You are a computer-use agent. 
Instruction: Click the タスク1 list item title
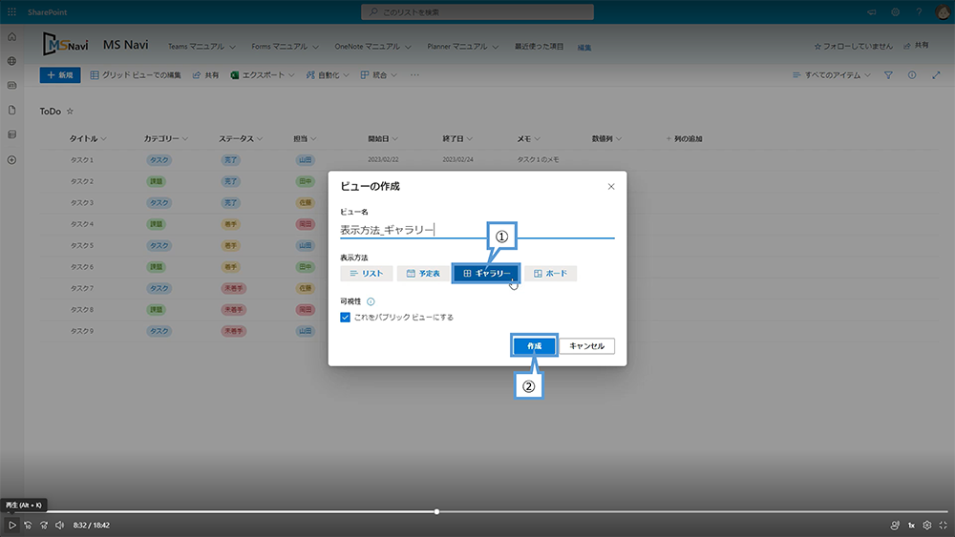coord(81,160)
